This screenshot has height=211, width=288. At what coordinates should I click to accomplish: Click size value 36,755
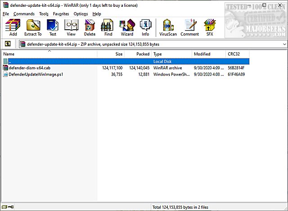[x=117, y=74]
